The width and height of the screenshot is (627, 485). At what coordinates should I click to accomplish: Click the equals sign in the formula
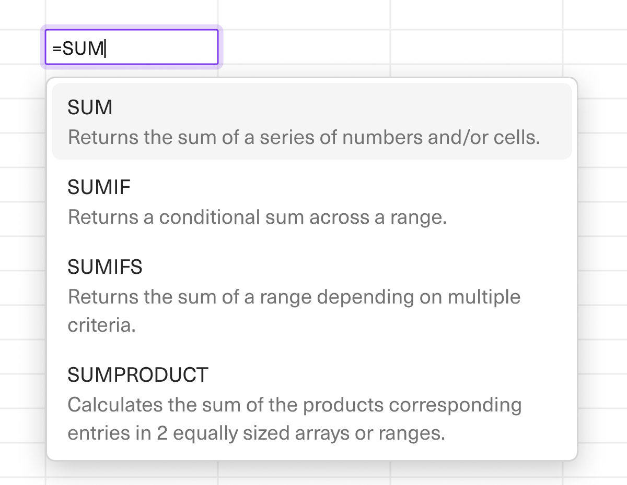coord(56,48)
